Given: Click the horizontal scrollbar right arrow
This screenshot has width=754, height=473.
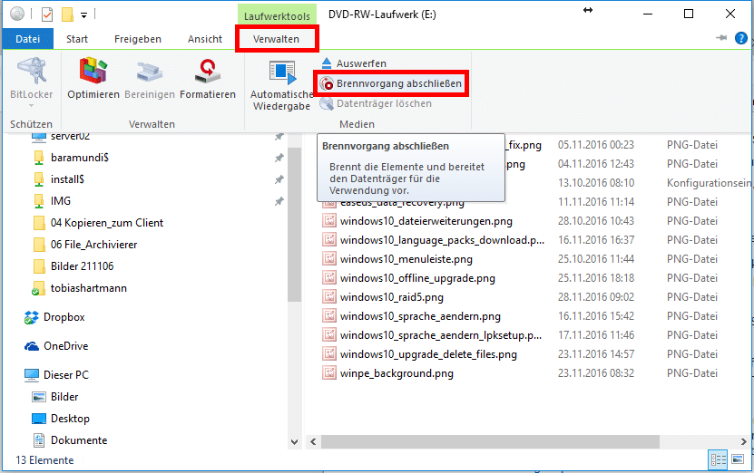Looking at the screenshot, I should tap(744, 441).
